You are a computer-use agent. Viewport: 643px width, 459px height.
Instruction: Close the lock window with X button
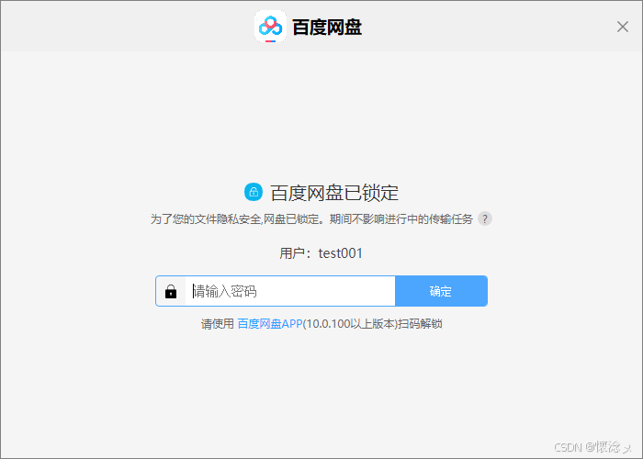pos(623,27)
